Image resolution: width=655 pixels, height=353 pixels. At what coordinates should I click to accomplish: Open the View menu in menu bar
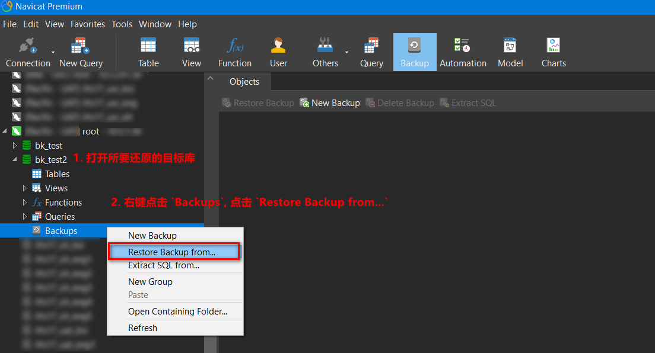click(55, 24)
